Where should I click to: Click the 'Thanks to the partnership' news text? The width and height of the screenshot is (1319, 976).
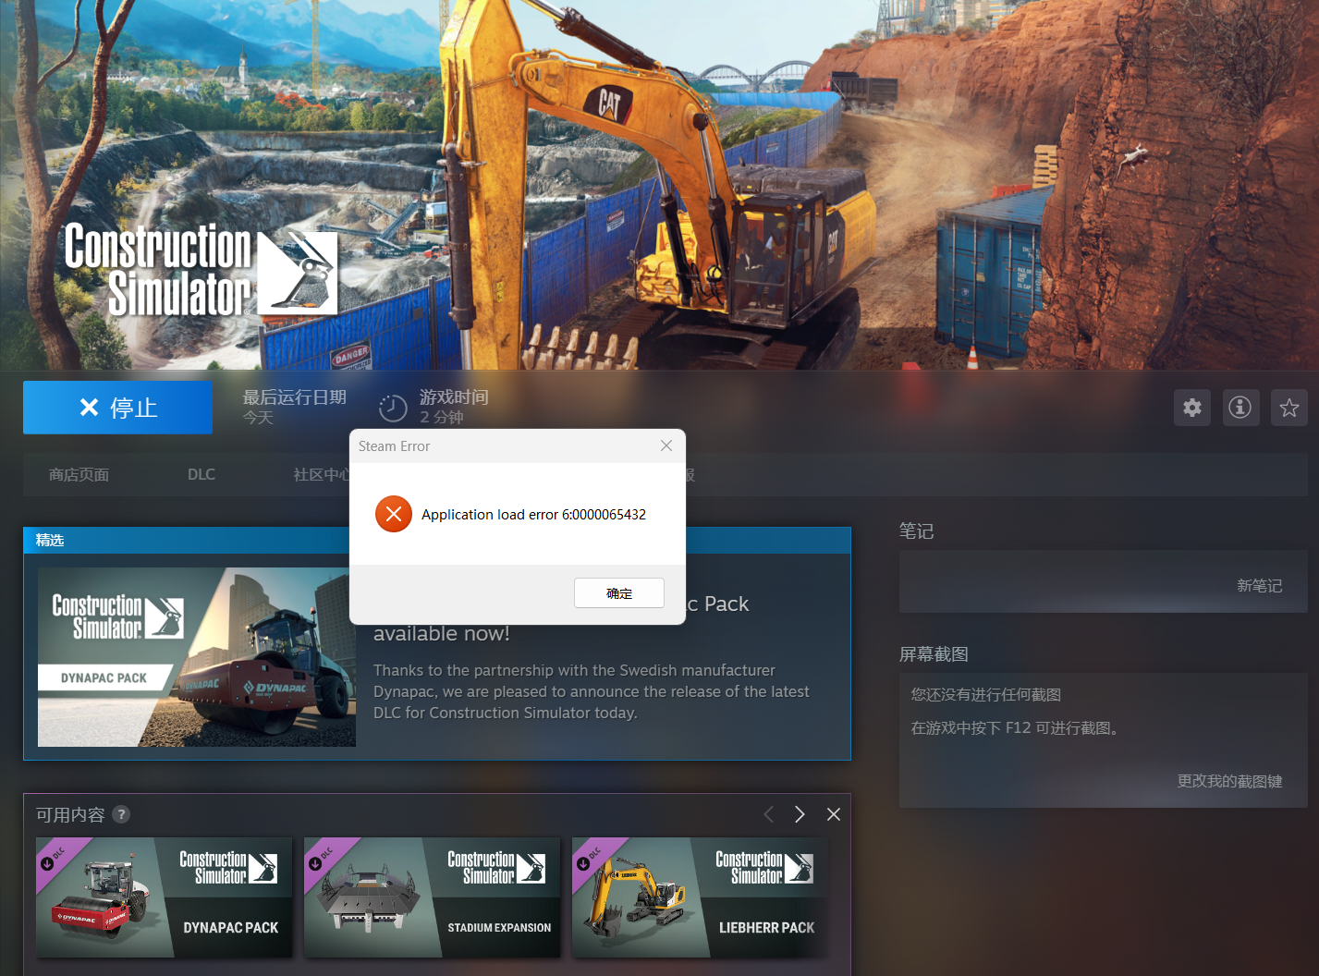(592, 691)
